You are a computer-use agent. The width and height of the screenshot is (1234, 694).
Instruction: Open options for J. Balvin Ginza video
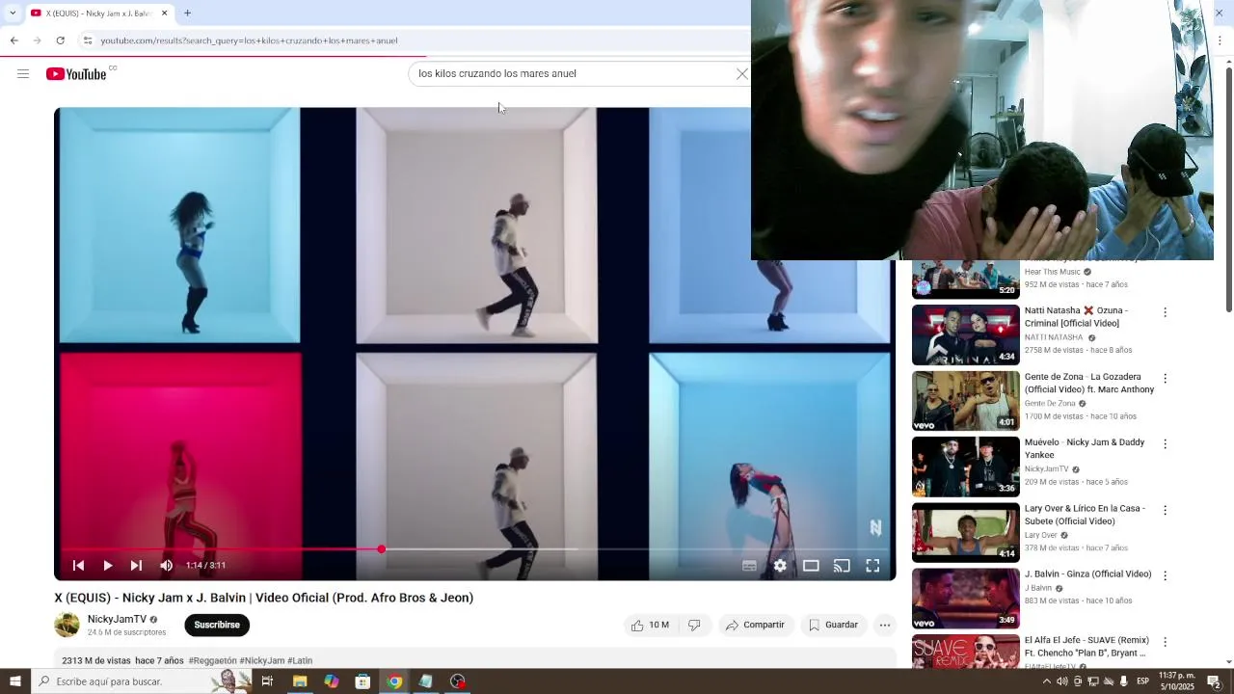coord(1165,575)
